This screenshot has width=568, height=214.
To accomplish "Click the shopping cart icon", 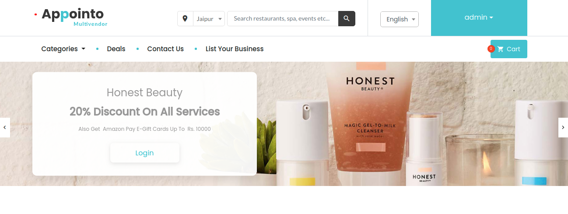I will [501, 49].
